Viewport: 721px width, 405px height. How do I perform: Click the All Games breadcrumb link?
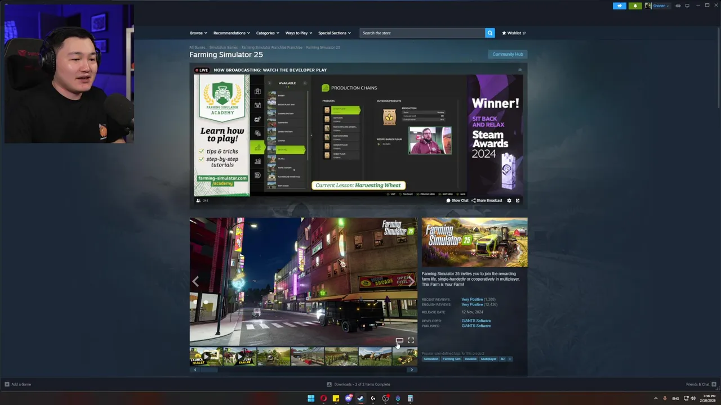(197, 47)
